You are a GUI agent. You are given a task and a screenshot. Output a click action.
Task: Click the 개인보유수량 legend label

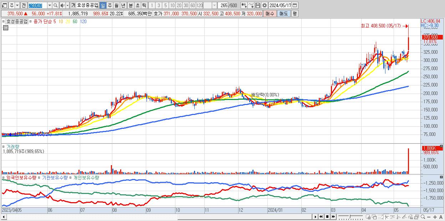point(86,177)
